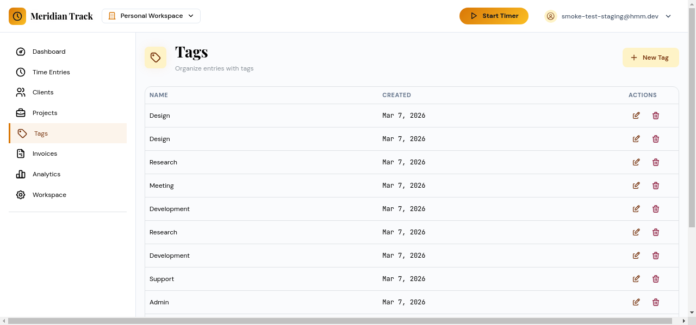Delete the Meeting tag row
This screenshot has height=325, width=696.
click(x=656, y=186)
